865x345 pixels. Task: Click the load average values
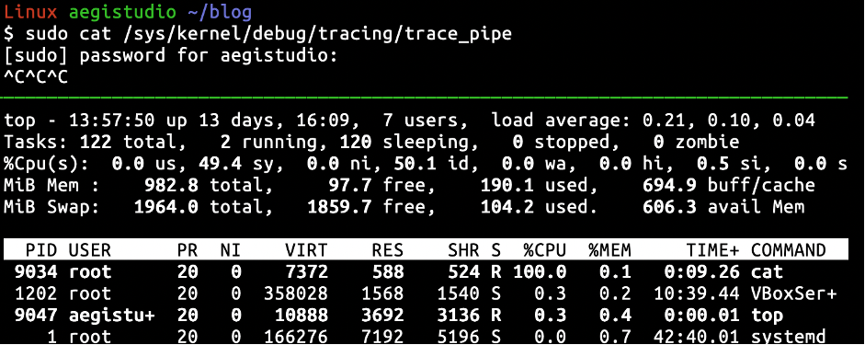coord(729,120)
